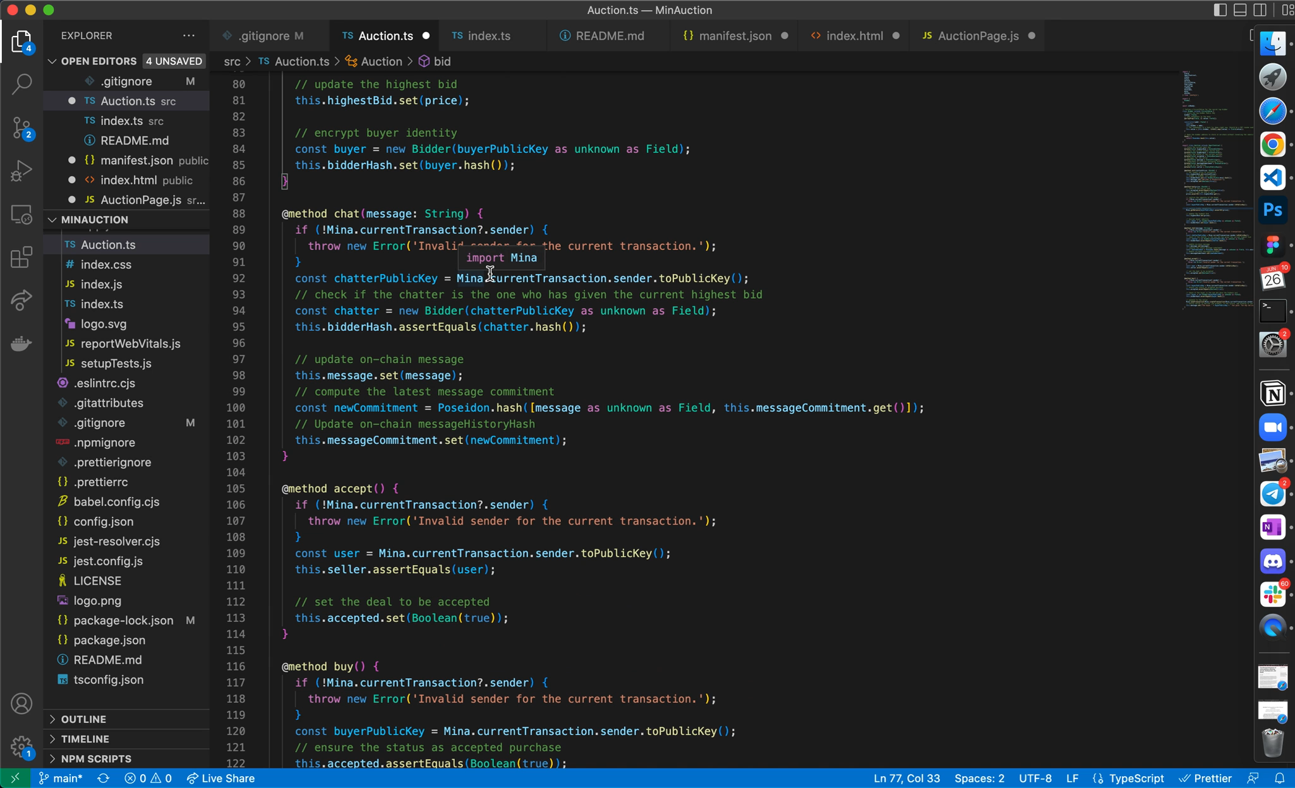Change indentation via Spaces: 2
The image size is (1295, 788).
coord(979,778)
